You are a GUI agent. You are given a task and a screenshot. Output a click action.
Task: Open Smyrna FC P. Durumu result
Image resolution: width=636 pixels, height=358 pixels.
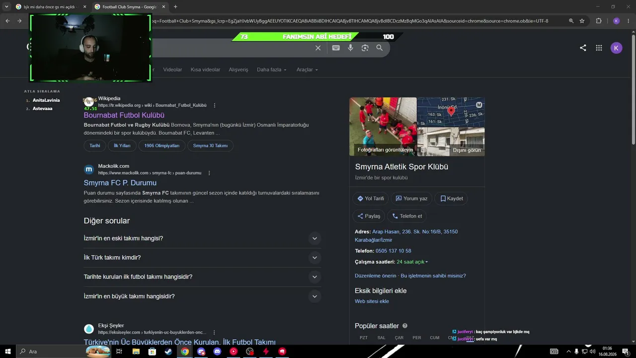(x=120, y=183)
